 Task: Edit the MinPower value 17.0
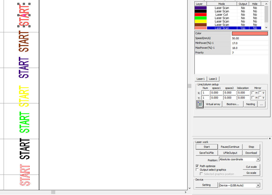pos(250,43)
